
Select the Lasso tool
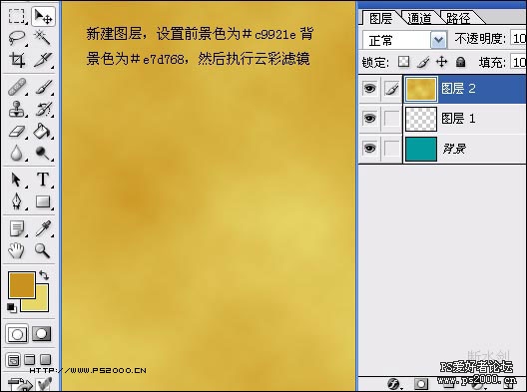(16, 37)
